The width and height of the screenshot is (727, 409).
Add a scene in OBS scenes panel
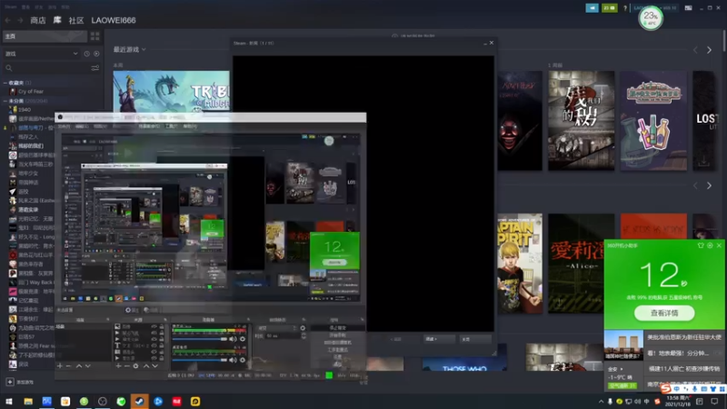[x=59, y=366]
